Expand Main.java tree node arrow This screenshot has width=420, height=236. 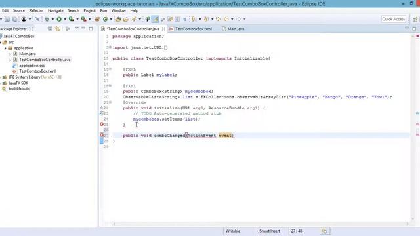10,54
